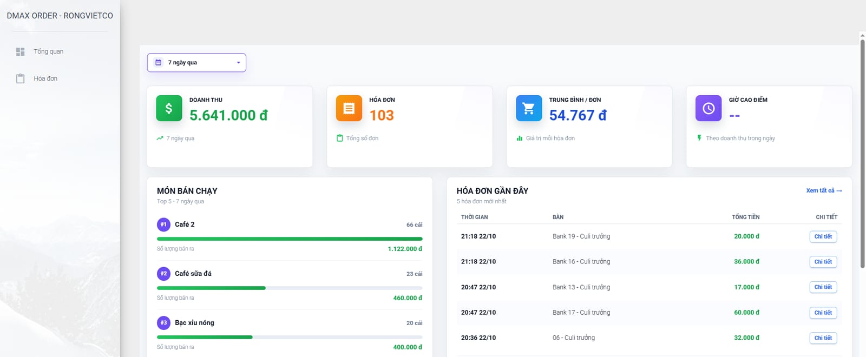Click the green dollar Doanh thu icon

169,108
